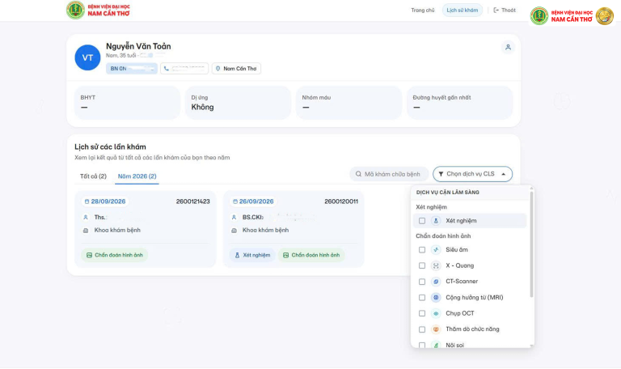Click the Siêu âm icon in dropdown
The image size is (621, 369).
coord(436,250)
